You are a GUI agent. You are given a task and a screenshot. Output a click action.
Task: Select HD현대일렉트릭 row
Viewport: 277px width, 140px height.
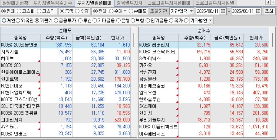(65, 92)
